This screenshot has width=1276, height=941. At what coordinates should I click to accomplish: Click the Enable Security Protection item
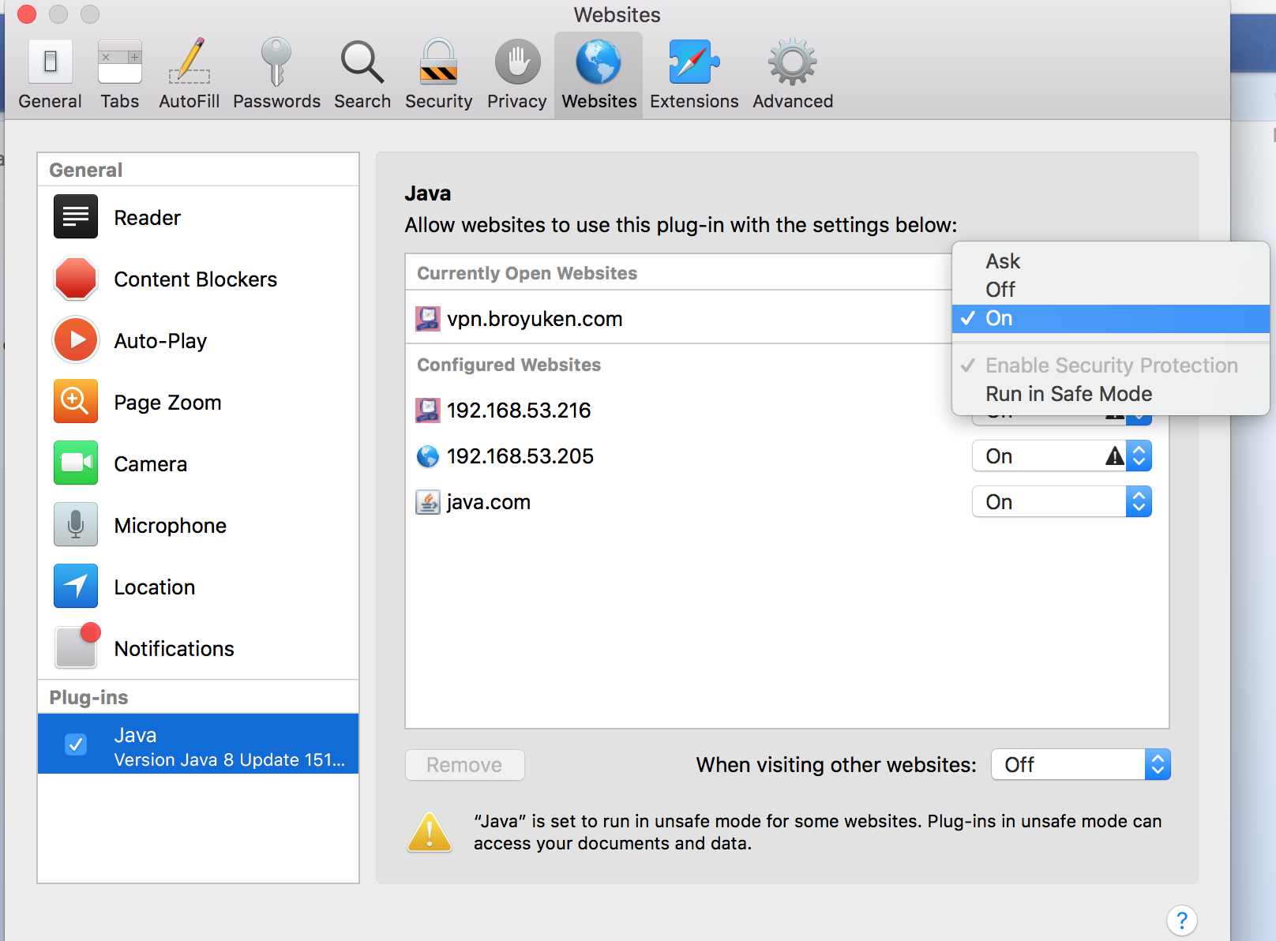pos(1111,366)
